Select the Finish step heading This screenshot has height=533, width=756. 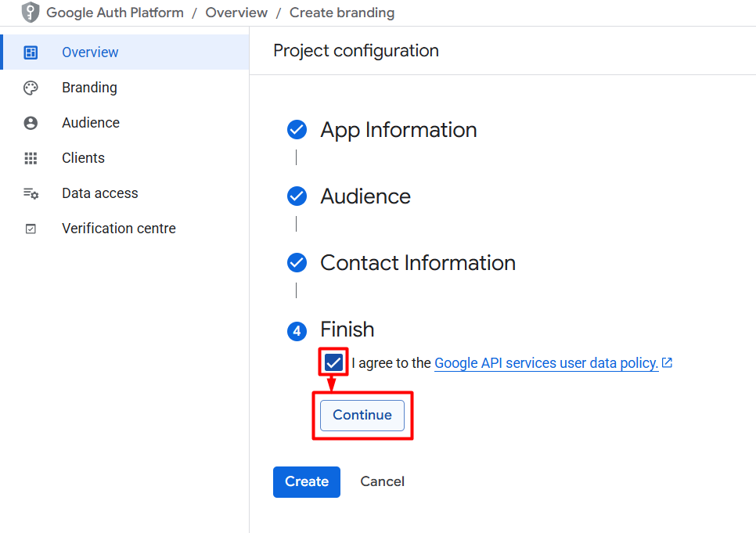[x=347, y=330]
